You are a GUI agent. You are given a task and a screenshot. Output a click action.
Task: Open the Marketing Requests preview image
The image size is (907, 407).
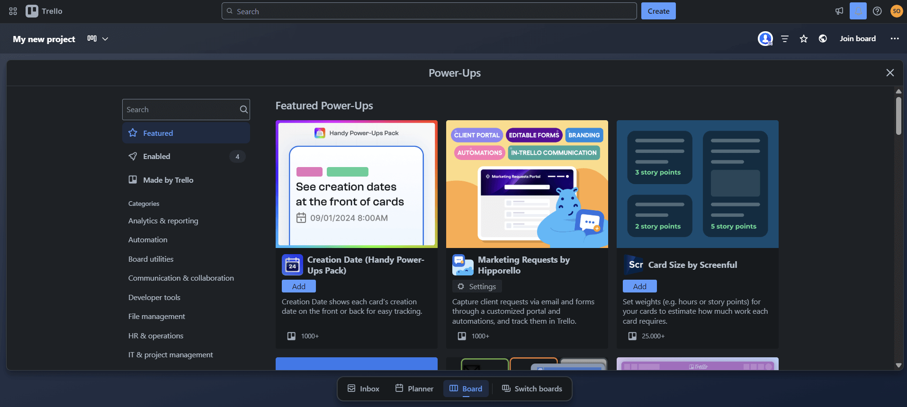[527, 184]
